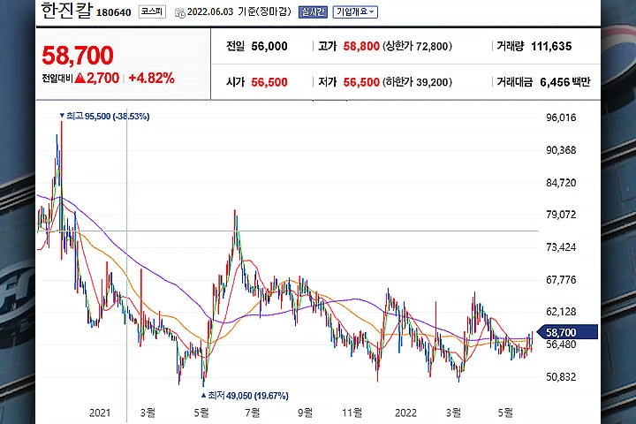Click the 90,368 y-axis label

(x=561, y=150)
